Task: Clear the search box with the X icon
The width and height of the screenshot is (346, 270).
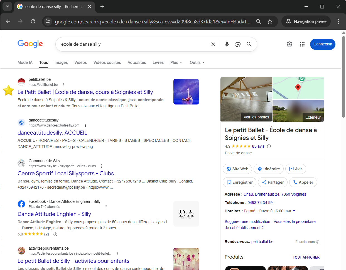Action: [x=213, y=44]
